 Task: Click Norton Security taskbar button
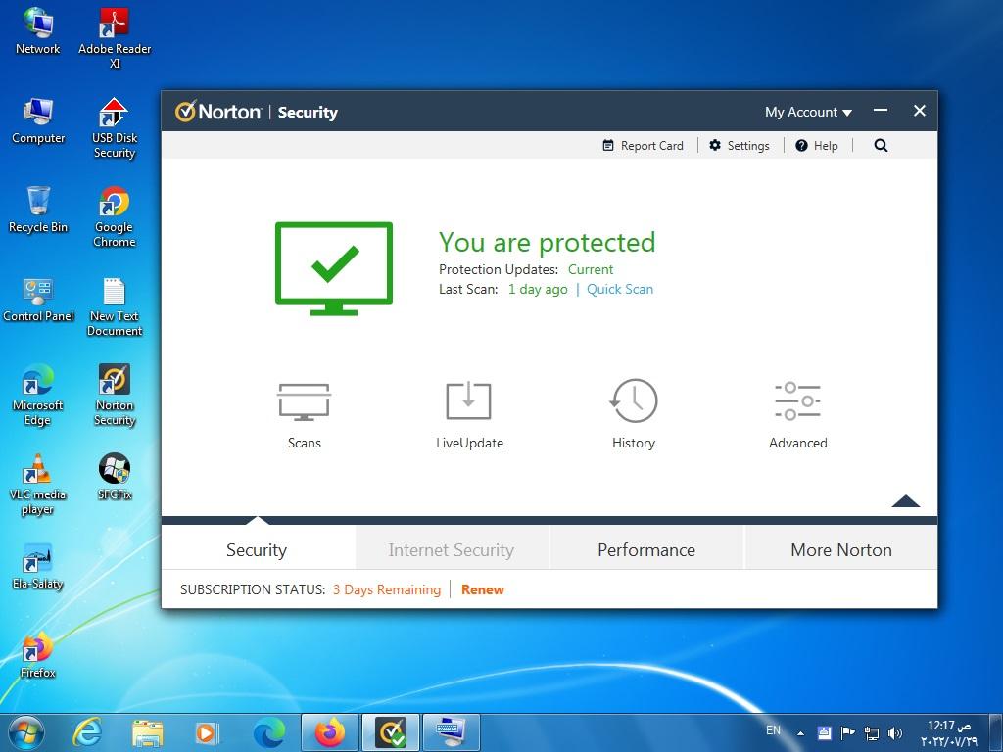coord(390,732)
